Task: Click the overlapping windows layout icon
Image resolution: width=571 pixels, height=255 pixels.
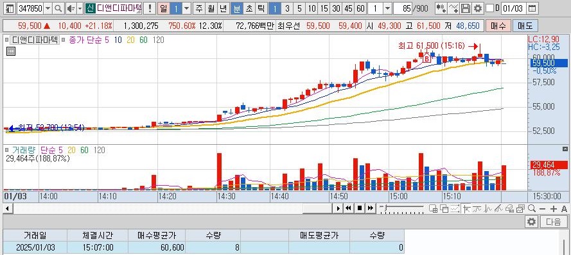Action: click(x=444, y=208)
